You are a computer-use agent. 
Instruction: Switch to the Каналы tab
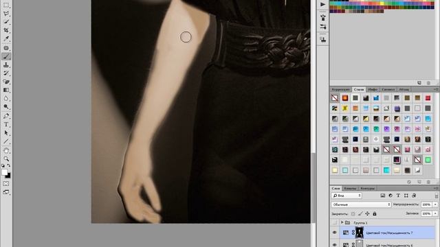350,189
